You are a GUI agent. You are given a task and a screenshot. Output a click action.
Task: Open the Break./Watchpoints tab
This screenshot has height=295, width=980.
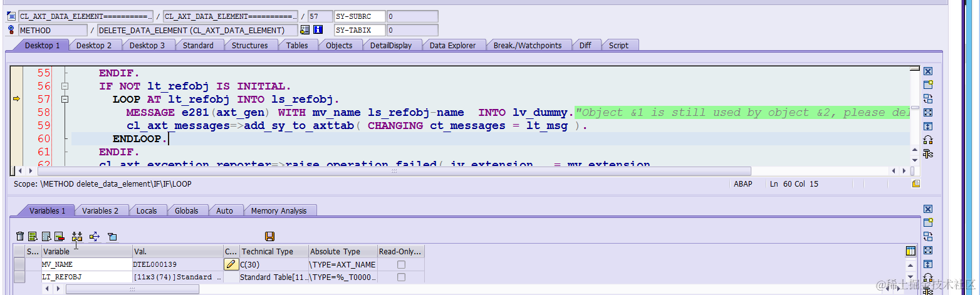[x=528, y=45]
